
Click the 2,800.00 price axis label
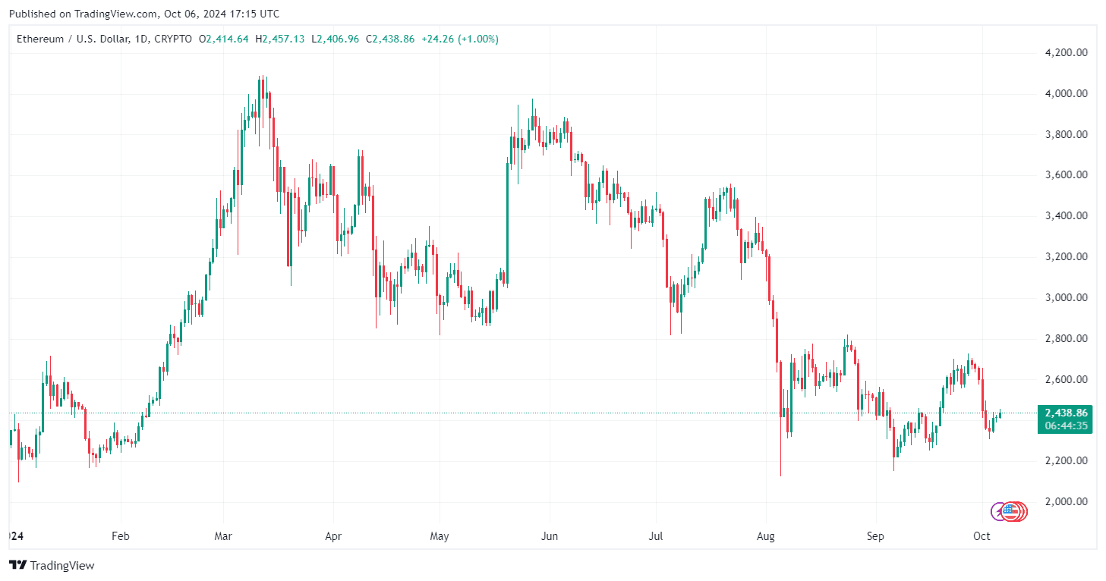tap(1066, 339)
